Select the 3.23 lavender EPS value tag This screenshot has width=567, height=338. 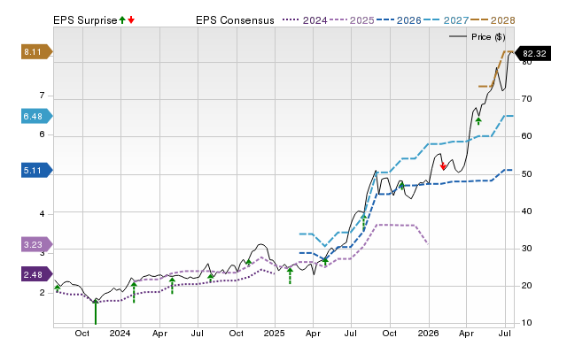pyautogui.click(x=37, y=244)
